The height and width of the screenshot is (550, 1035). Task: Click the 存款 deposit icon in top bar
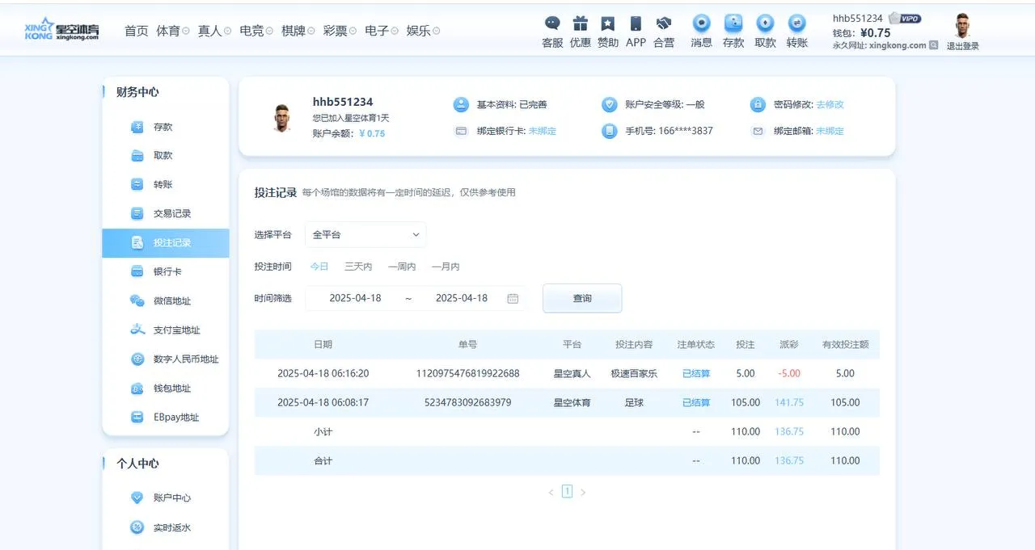pos(733,32)
